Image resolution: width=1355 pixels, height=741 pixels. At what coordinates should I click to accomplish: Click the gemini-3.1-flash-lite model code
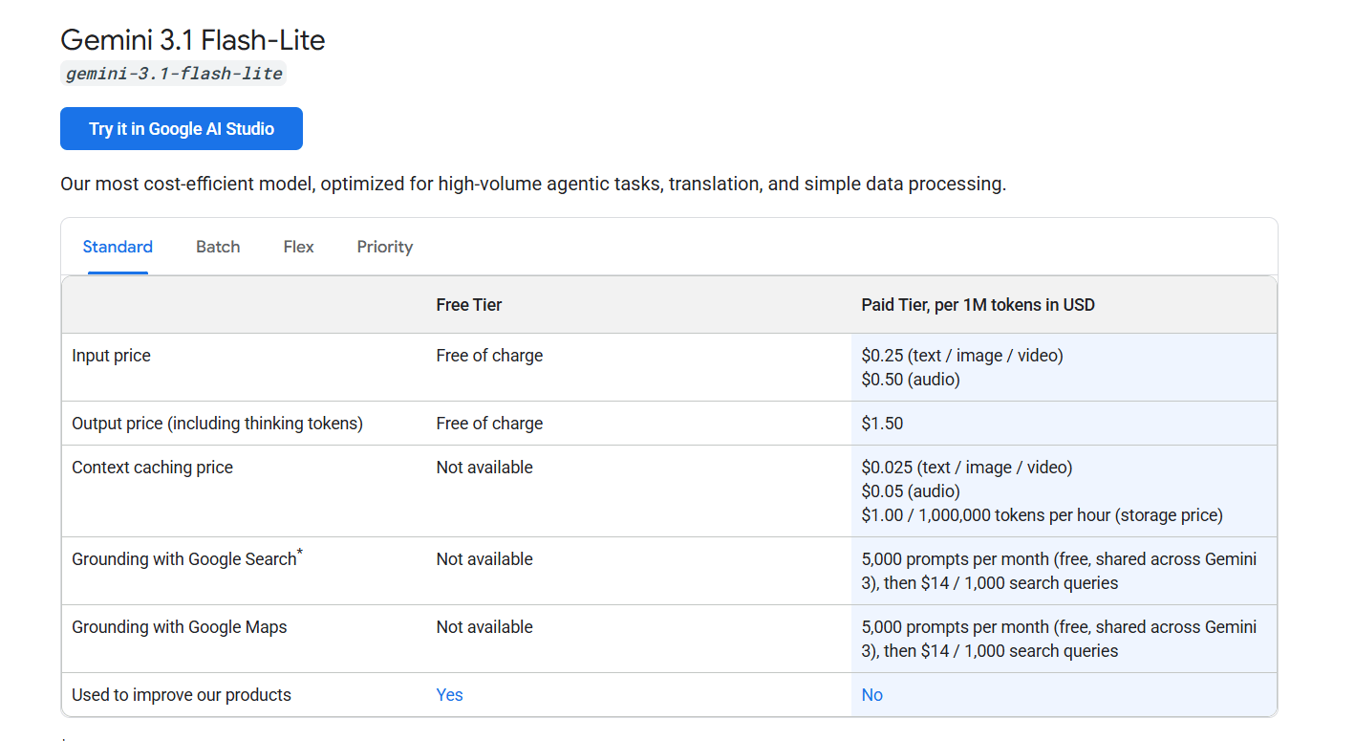174,74
